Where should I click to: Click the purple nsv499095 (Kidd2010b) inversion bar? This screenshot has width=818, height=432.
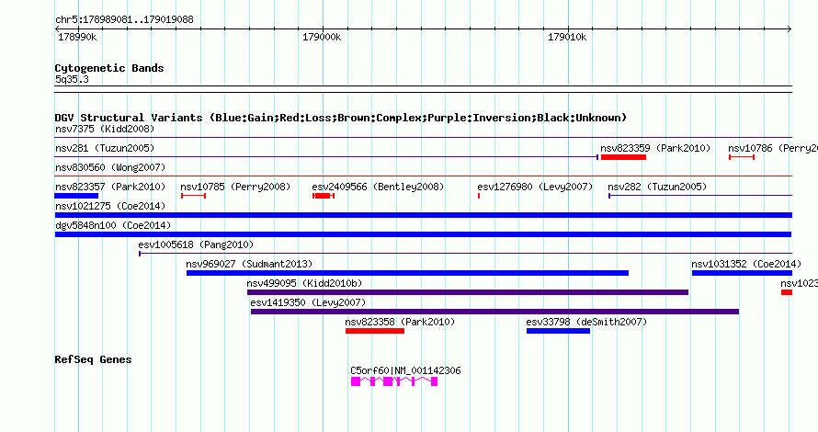point(468,292)
